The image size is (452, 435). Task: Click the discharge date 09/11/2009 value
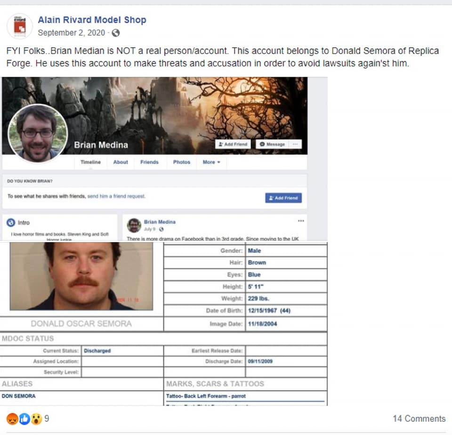(x=260, y=362)
